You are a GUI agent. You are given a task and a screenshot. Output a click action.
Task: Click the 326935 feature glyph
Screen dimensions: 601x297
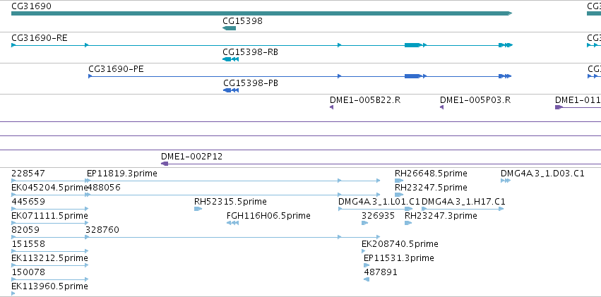click(x=364, y=223)
